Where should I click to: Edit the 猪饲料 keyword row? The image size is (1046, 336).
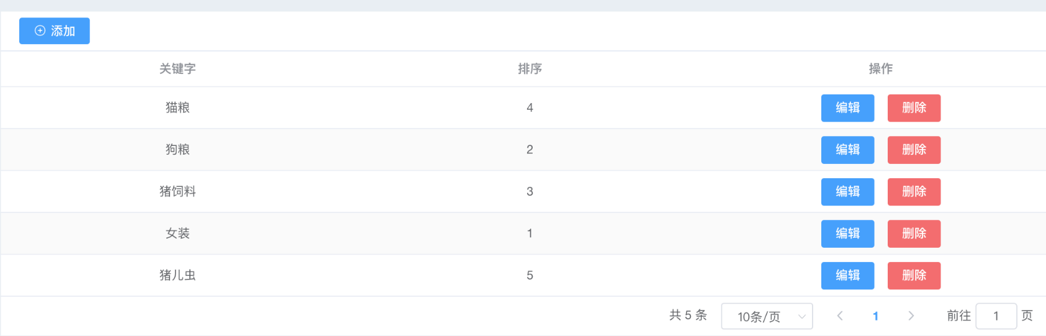tap(847, 192)
